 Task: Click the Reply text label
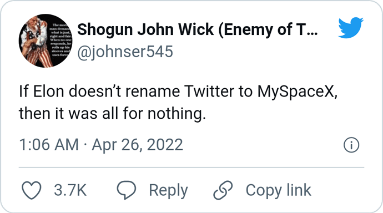(168, 191)
